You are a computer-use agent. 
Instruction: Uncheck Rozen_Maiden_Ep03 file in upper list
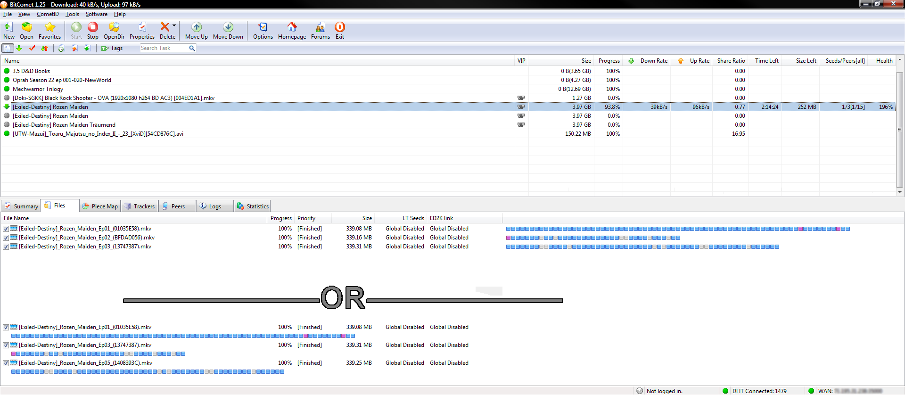[6, 247]
